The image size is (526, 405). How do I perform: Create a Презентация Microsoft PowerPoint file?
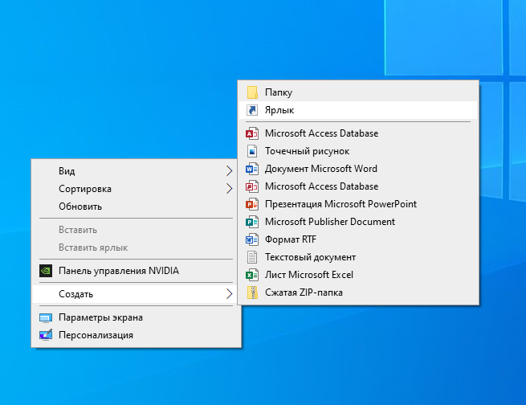pyautogui.click(x=358, y=204)
